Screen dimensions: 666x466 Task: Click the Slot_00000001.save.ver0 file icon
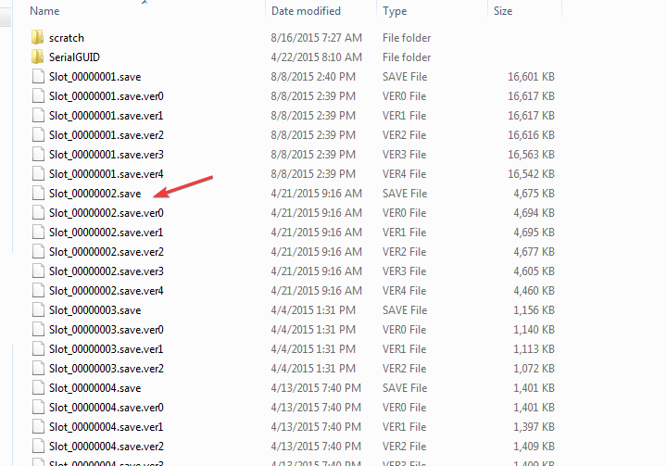pos(38,96)
